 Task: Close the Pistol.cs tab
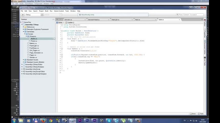pyautogui.click(x=156, y=20)
